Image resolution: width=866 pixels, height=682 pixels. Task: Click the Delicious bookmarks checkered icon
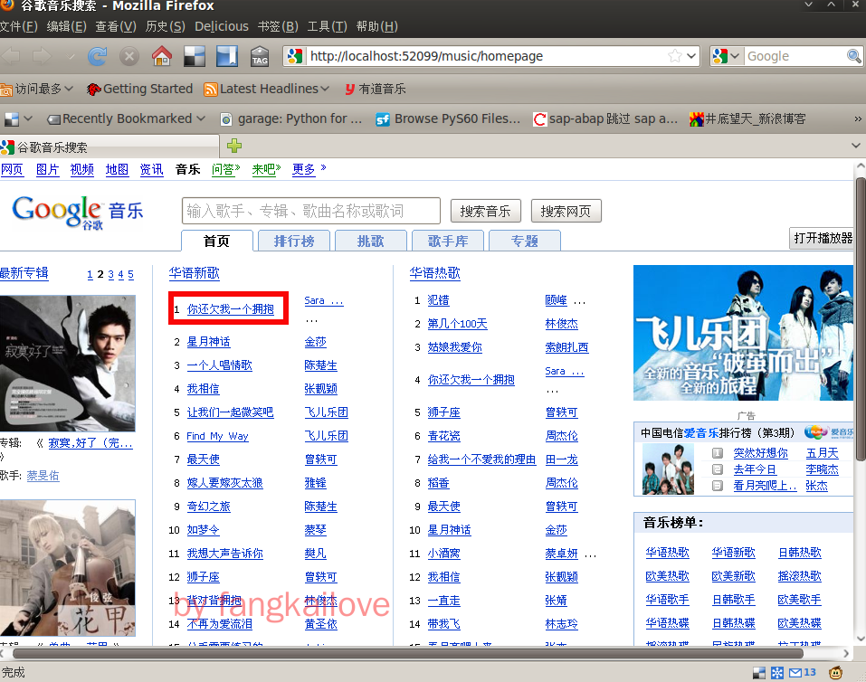(195, 56)
